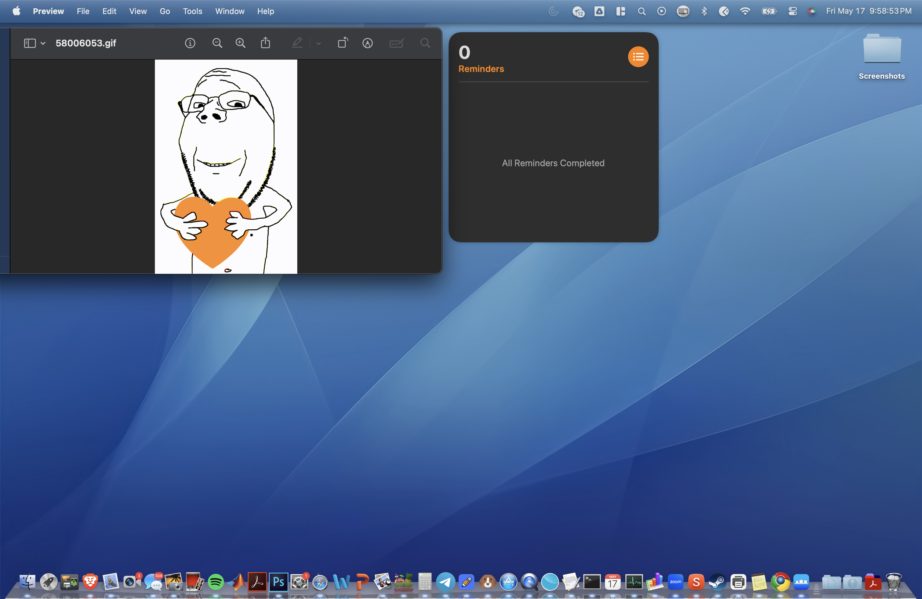Open Control Center from menu bar
The image size is (922, 599).
[x=792, y=11]
